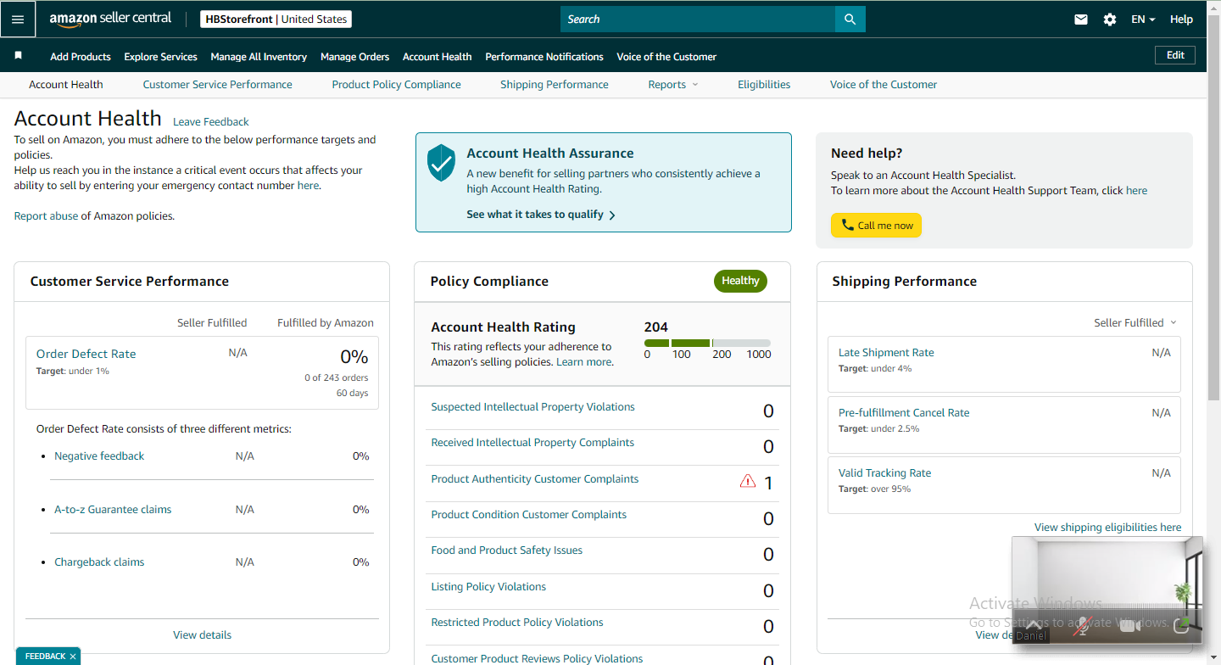The width and height of the screenshot is (1221, 665).
Task: Close the Feedback tab with X
Action: tap(73, 657)
